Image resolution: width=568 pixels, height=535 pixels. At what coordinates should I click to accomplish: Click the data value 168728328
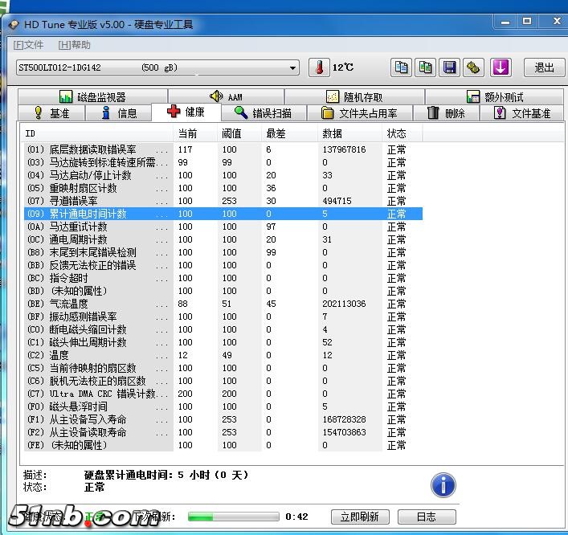[x=344, y=419]
